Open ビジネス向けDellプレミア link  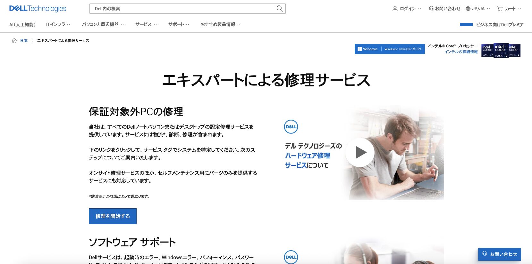pyautogui.click(x=500, y=25)
